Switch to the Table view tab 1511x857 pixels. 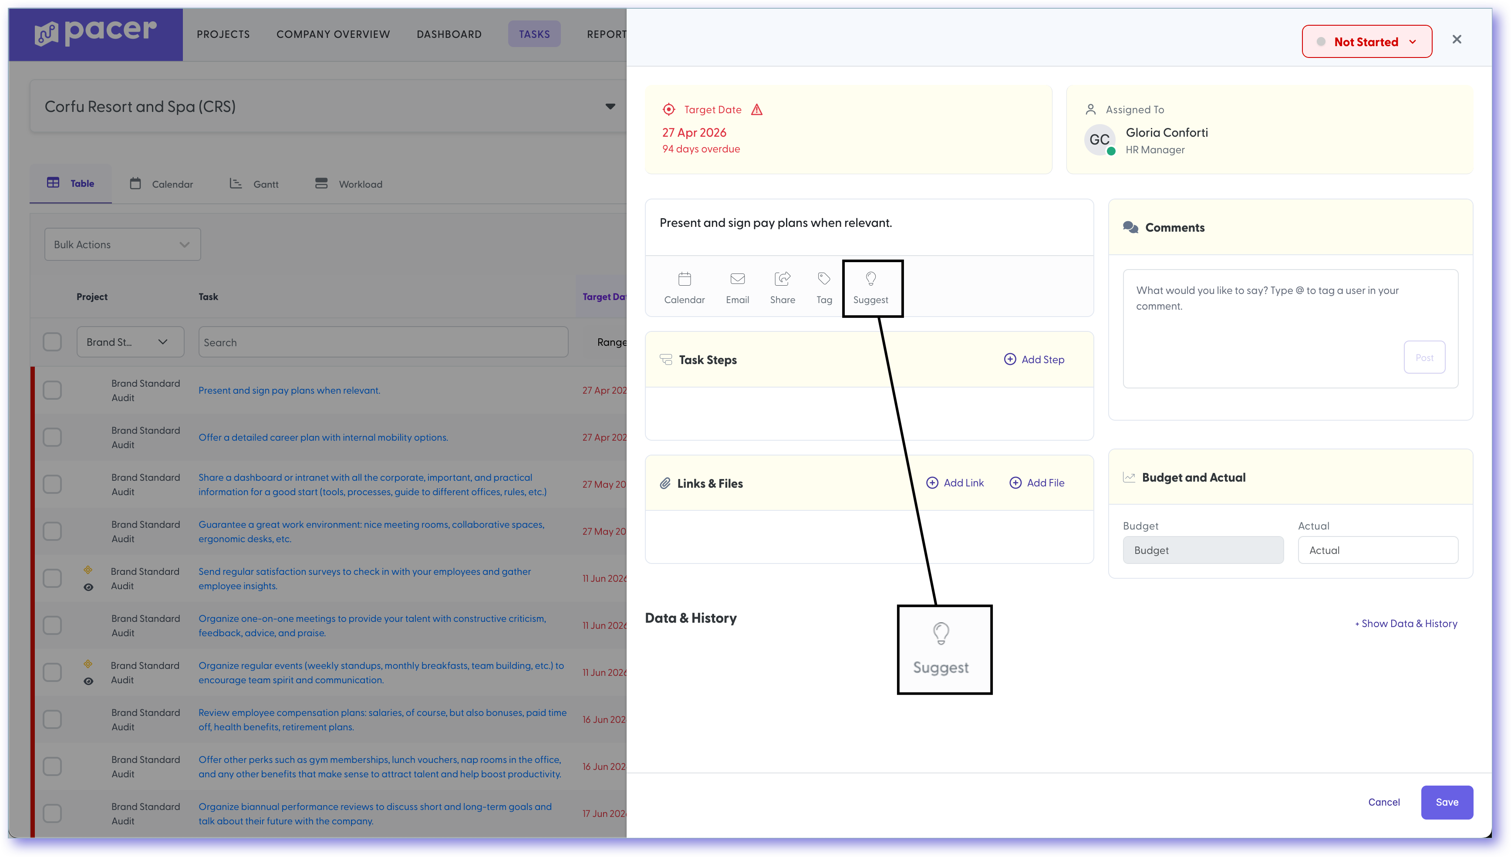coord(71,183)
